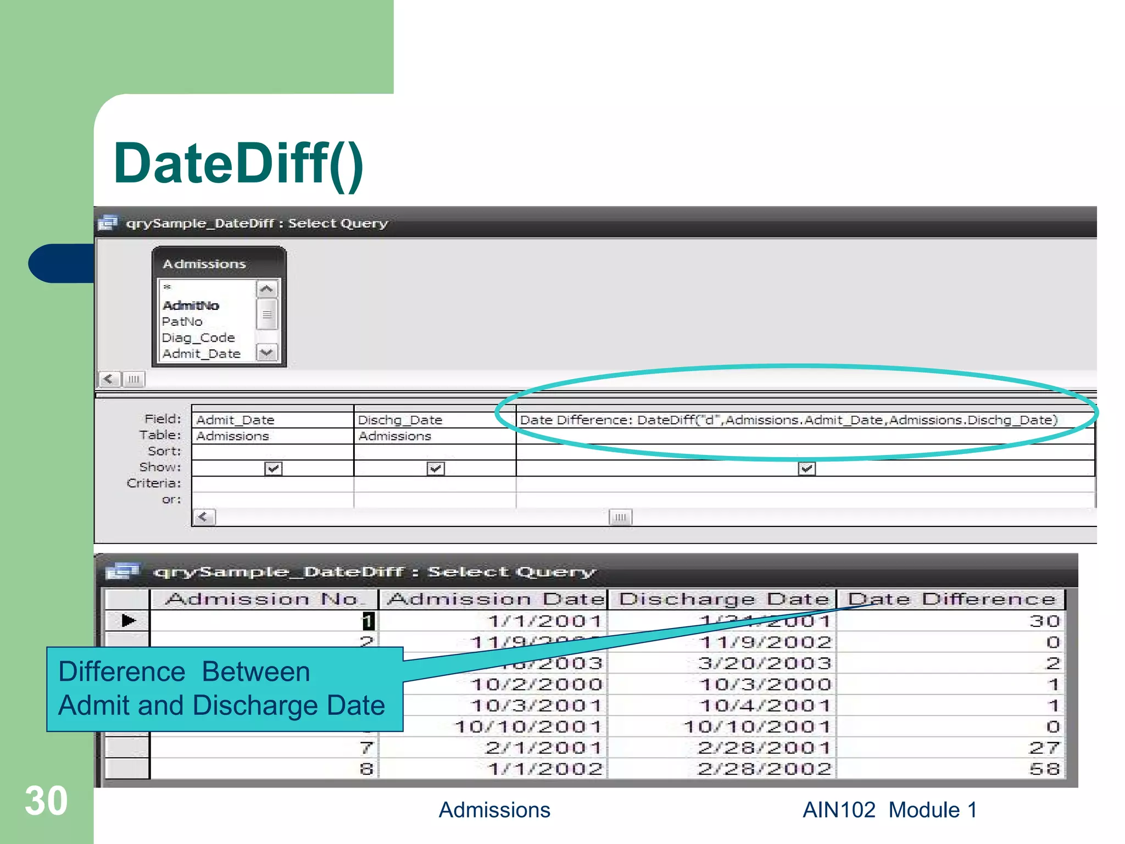Select AdmitNo in the Admissions field list

point(191,306)
